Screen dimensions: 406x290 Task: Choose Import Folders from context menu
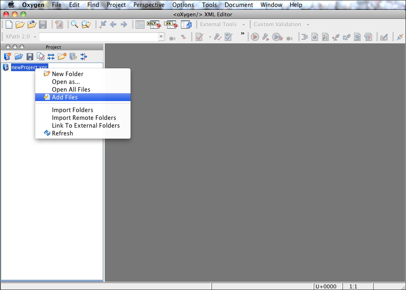(83, 110)
